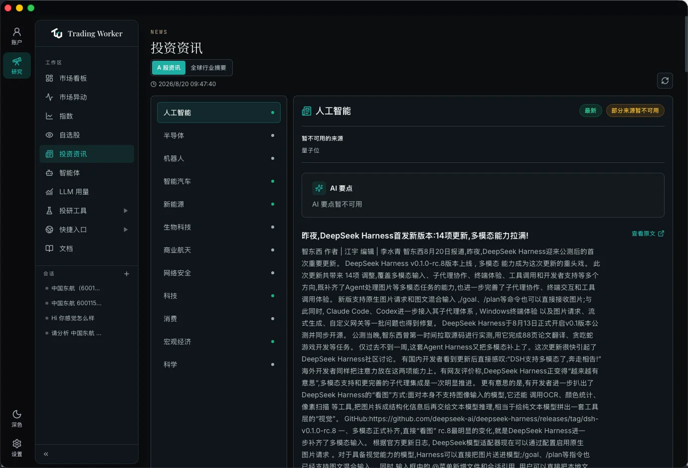Switch to the A 股资讯 tab
688x468 pixels.
pos(169,68)
